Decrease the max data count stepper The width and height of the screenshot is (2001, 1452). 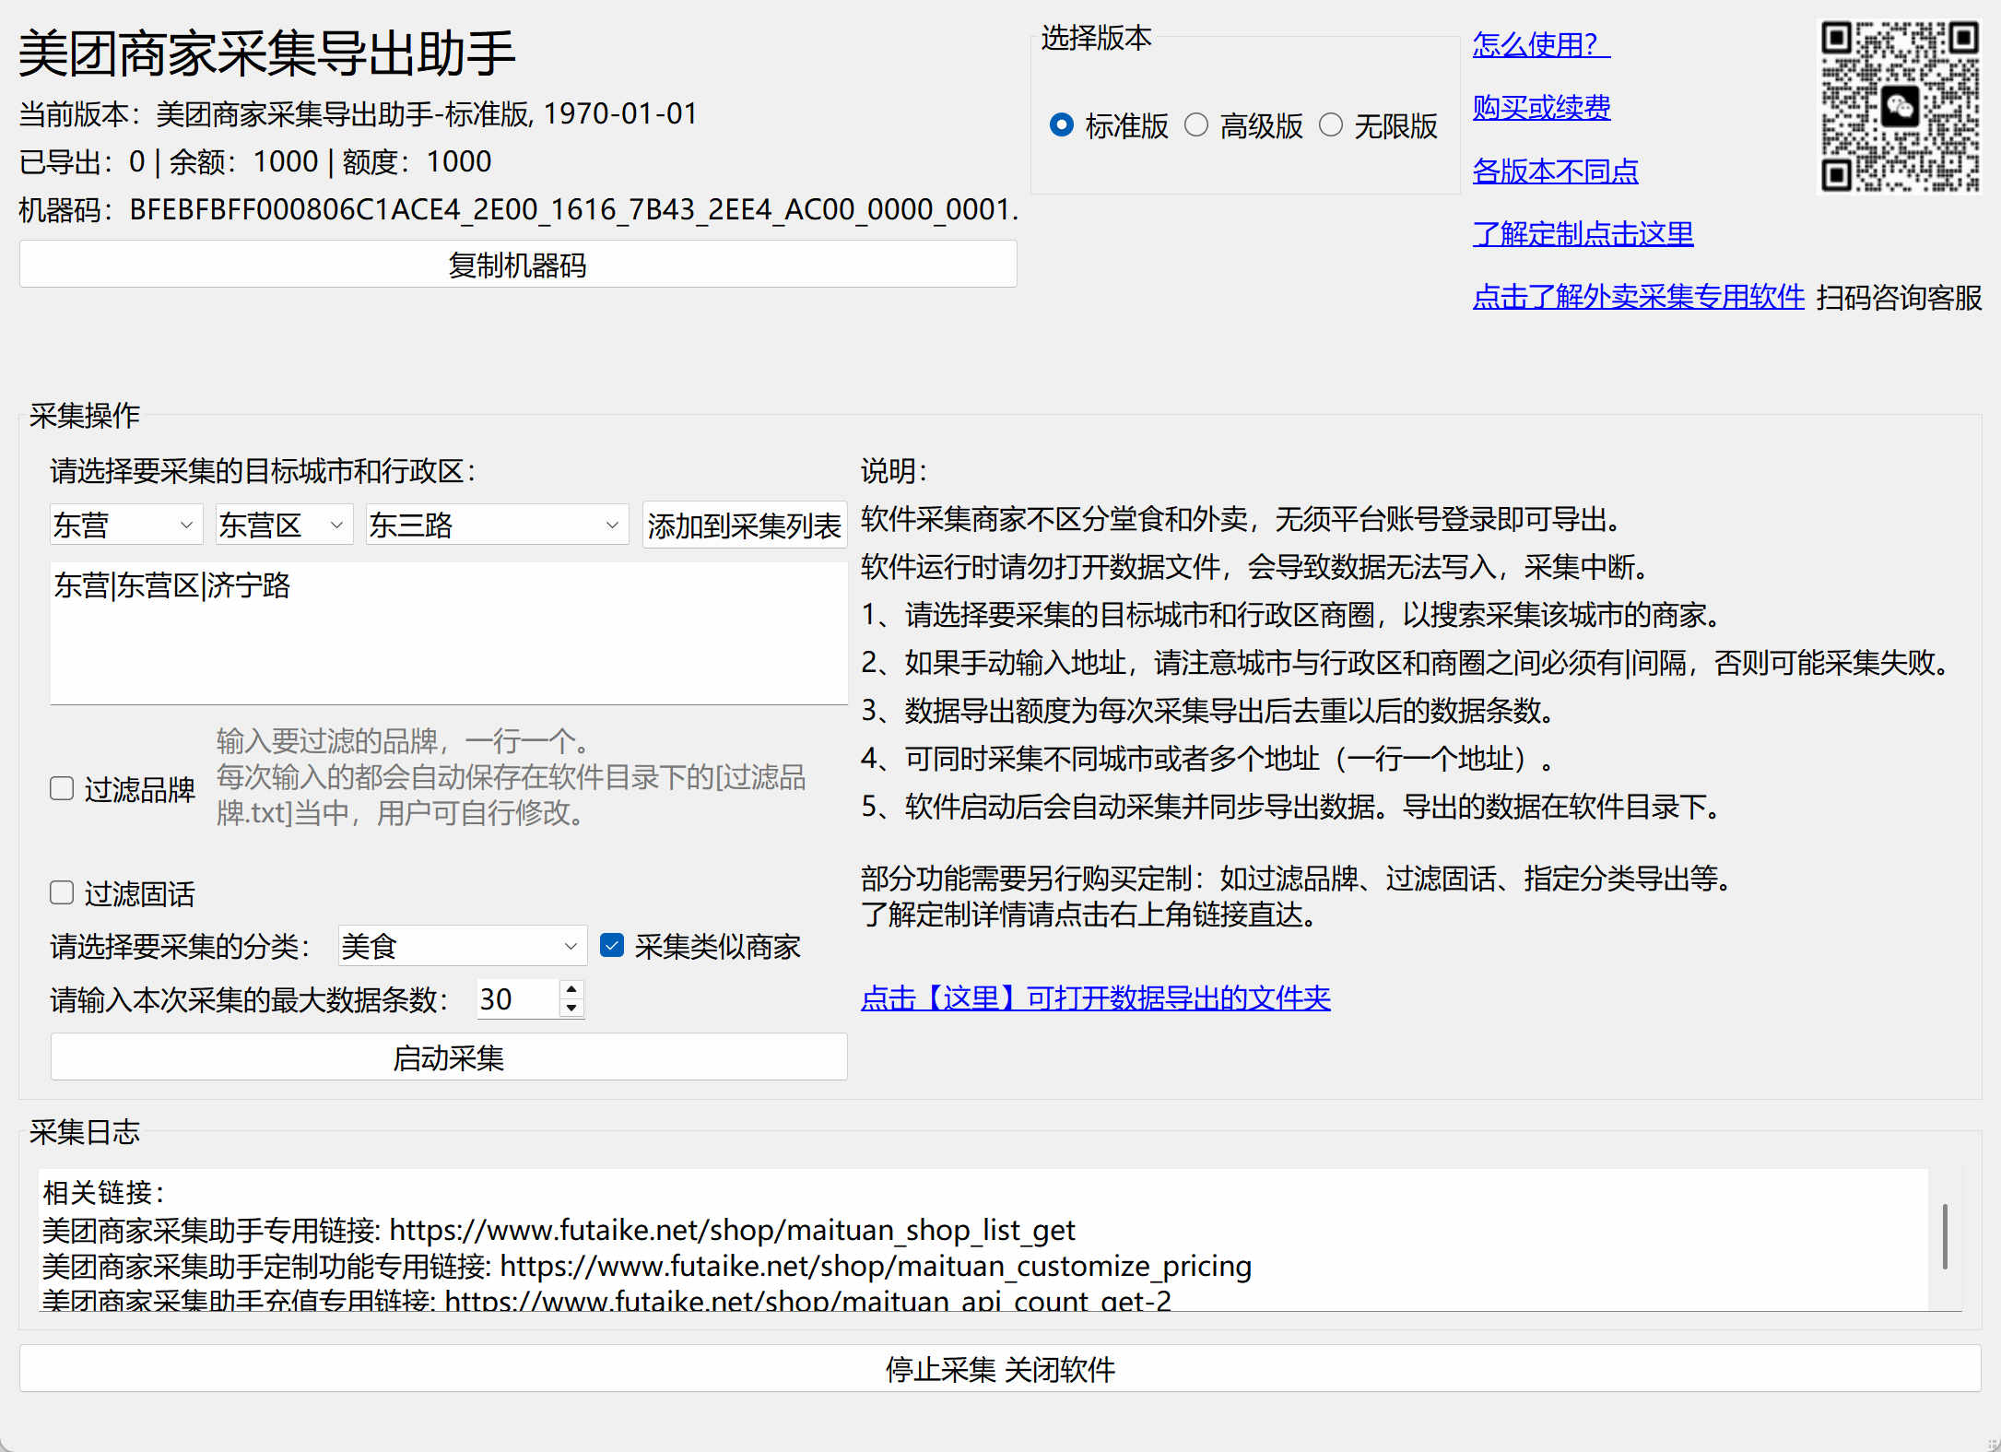click(571, 1008)
